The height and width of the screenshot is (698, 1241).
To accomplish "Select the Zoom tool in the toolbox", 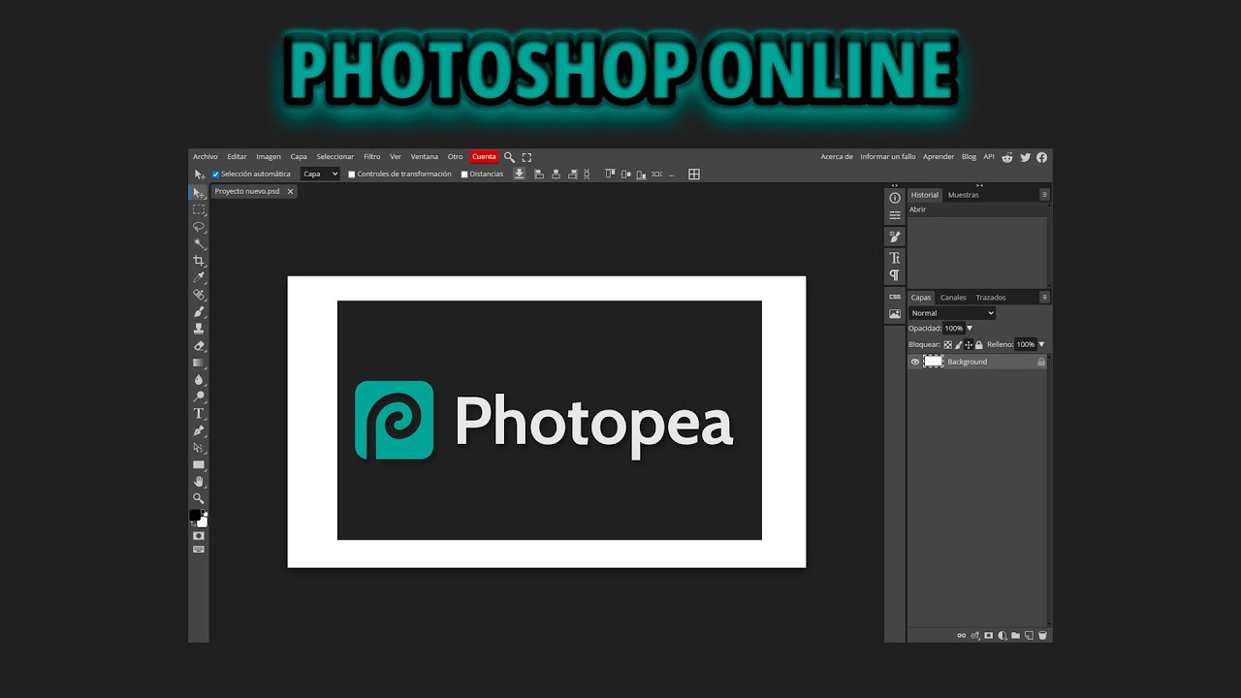I will click(x=199, y=498).
